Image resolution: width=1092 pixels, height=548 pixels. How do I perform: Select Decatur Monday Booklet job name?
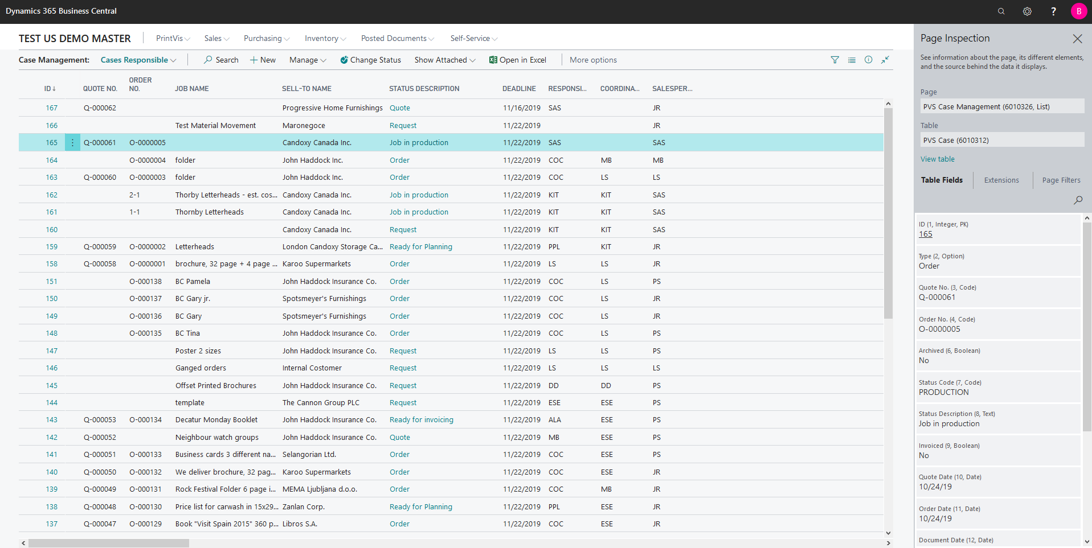coord(216,420)
